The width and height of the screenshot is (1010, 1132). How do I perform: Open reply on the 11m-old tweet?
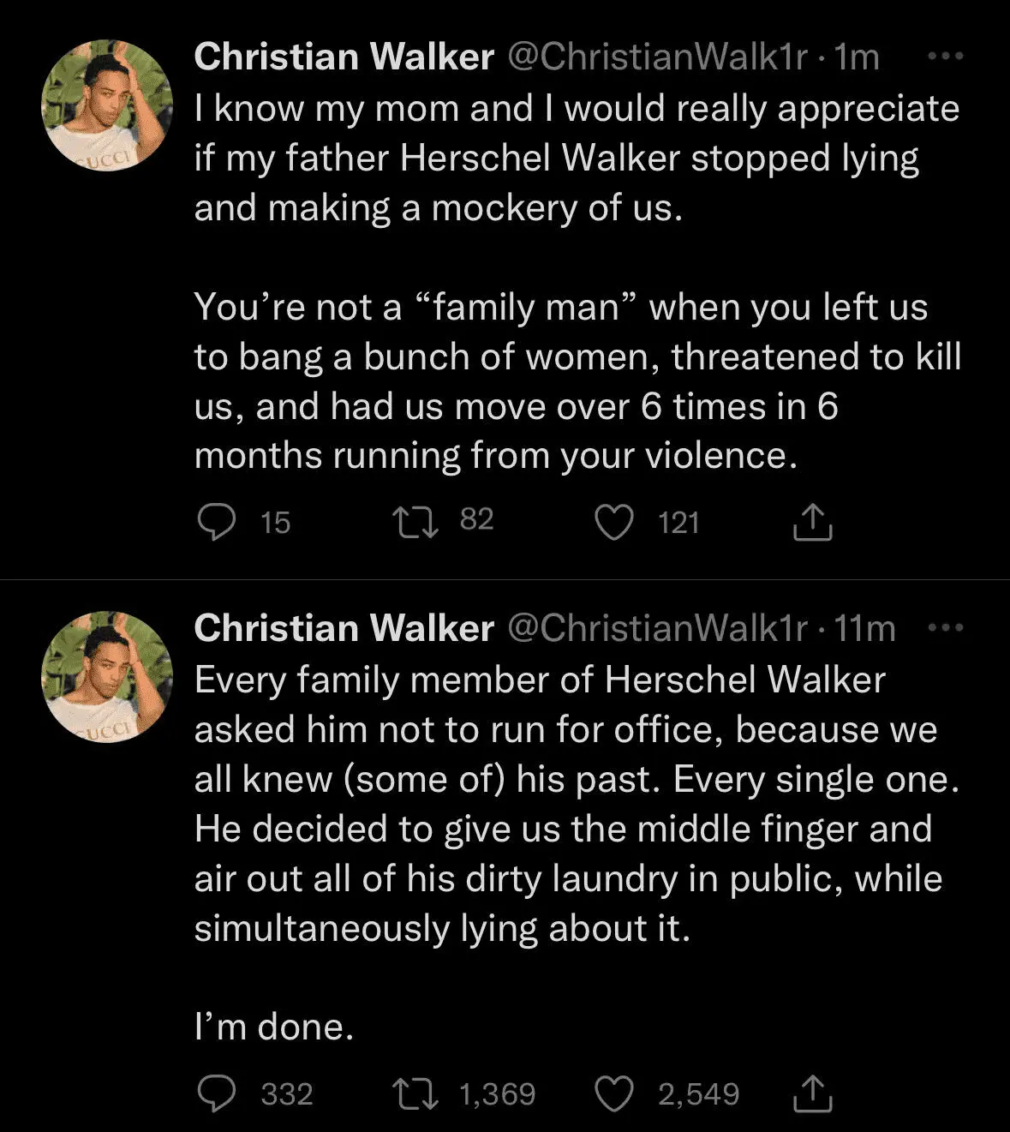point(217,1093)
